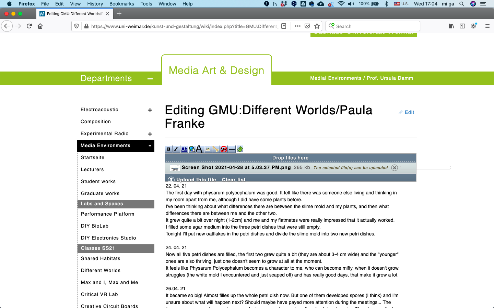Save page to Pocket
494x308 pixels.
click(x=307, y=26)
